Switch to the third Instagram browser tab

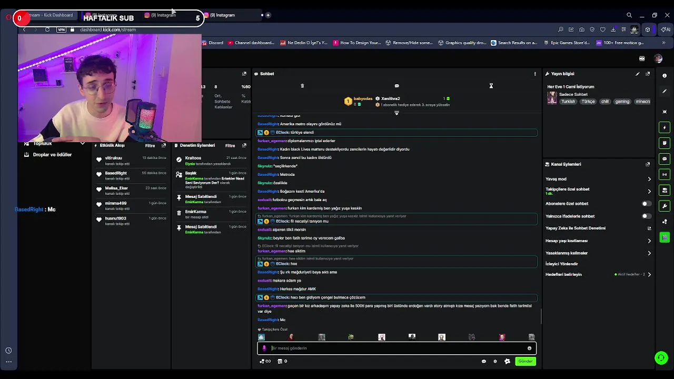(x=231, y=15)
